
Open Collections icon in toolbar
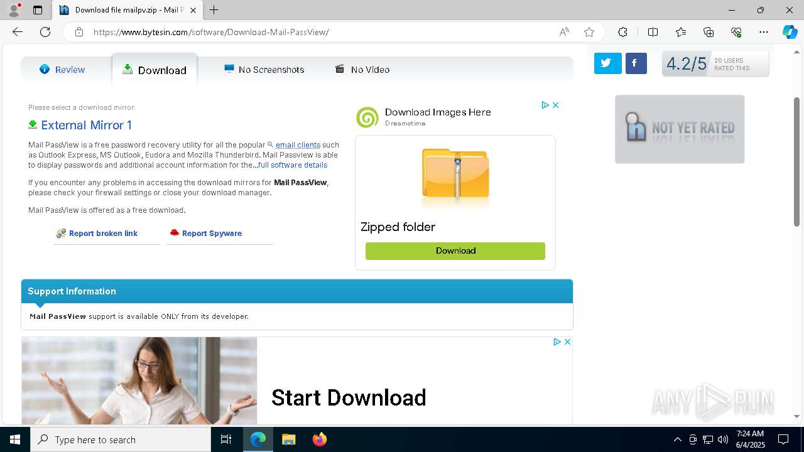709,32
